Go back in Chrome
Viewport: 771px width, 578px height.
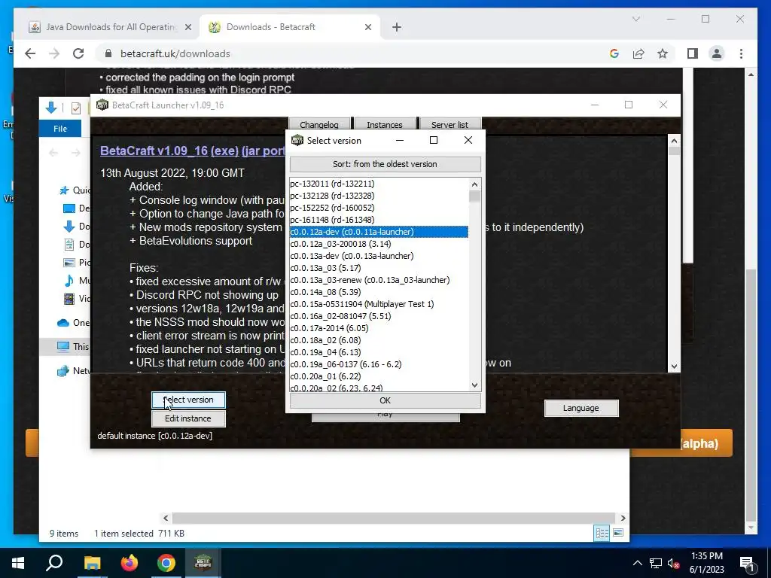point(30,53)
